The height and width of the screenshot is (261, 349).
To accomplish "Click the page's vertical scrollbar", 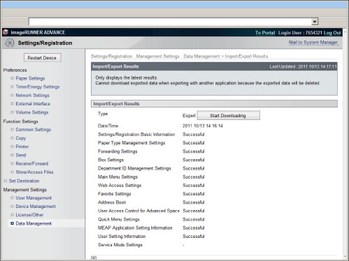I will [x=345, y=144].
